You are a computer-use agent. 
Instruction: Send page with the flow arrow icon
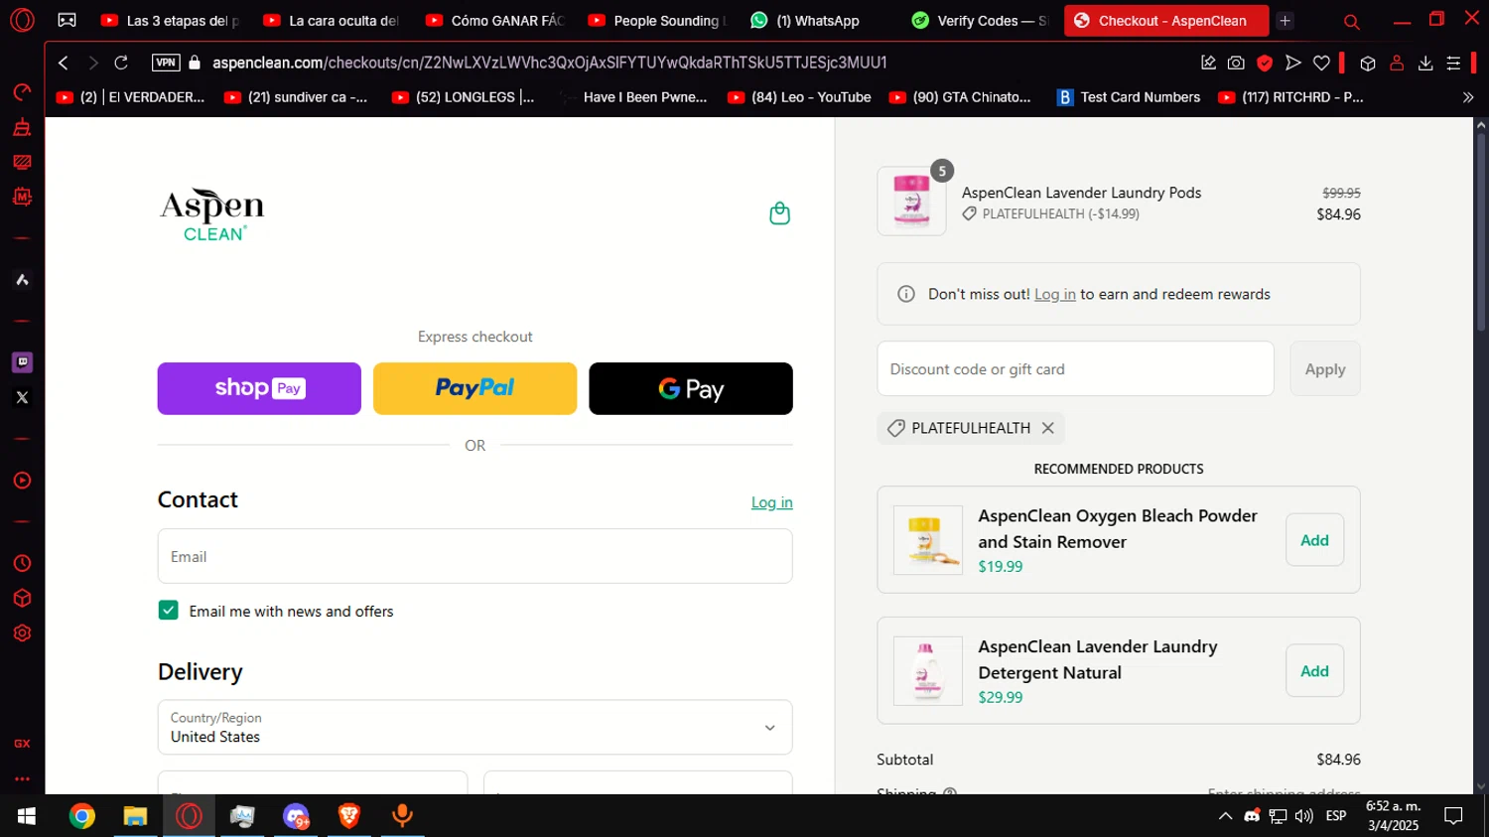(1292, 63)
